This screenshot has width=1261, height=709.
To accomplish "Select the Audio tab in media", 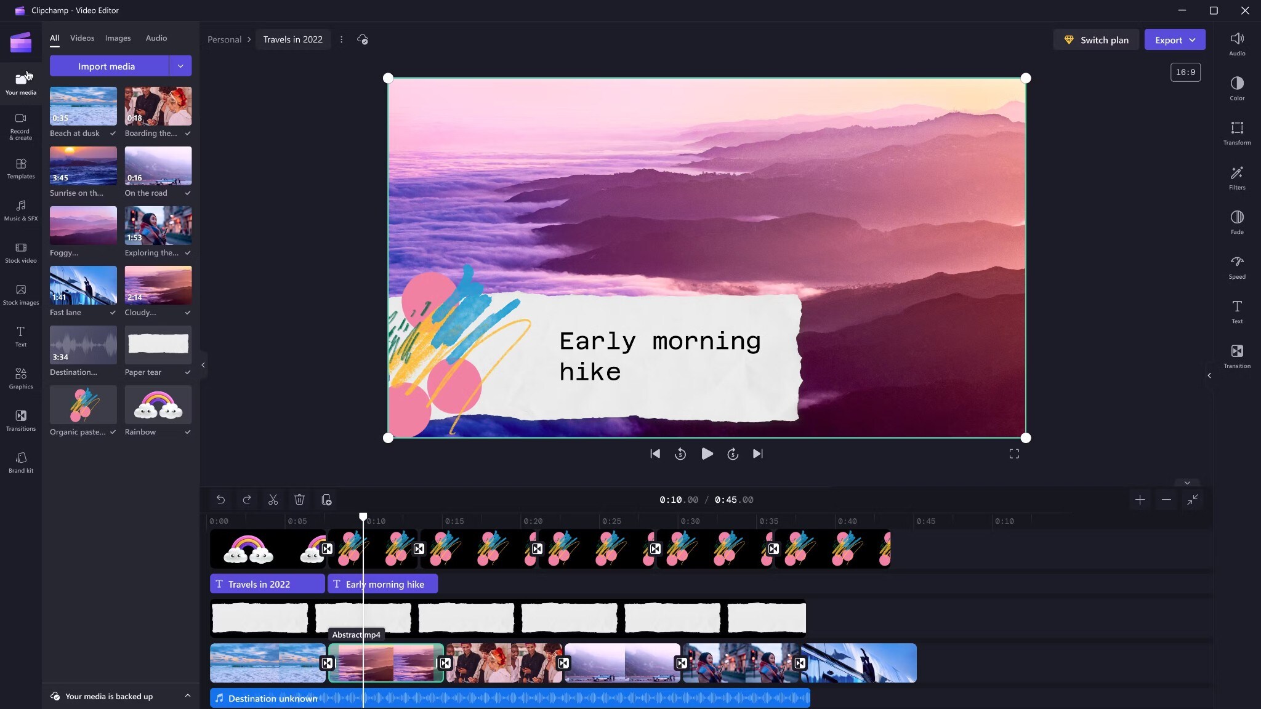I will [x=156, y=38].
